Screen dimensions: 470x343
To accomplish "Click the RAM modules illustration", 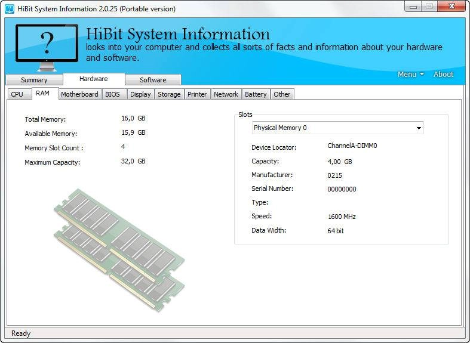I will click(x=119, y=250).
